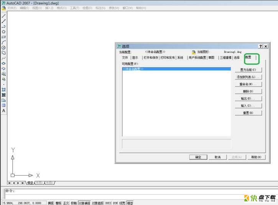The width and height of the screenshot is (278, 205).
Task: Select the Ellipse Arc tool
Action: [x=3, y=68]
